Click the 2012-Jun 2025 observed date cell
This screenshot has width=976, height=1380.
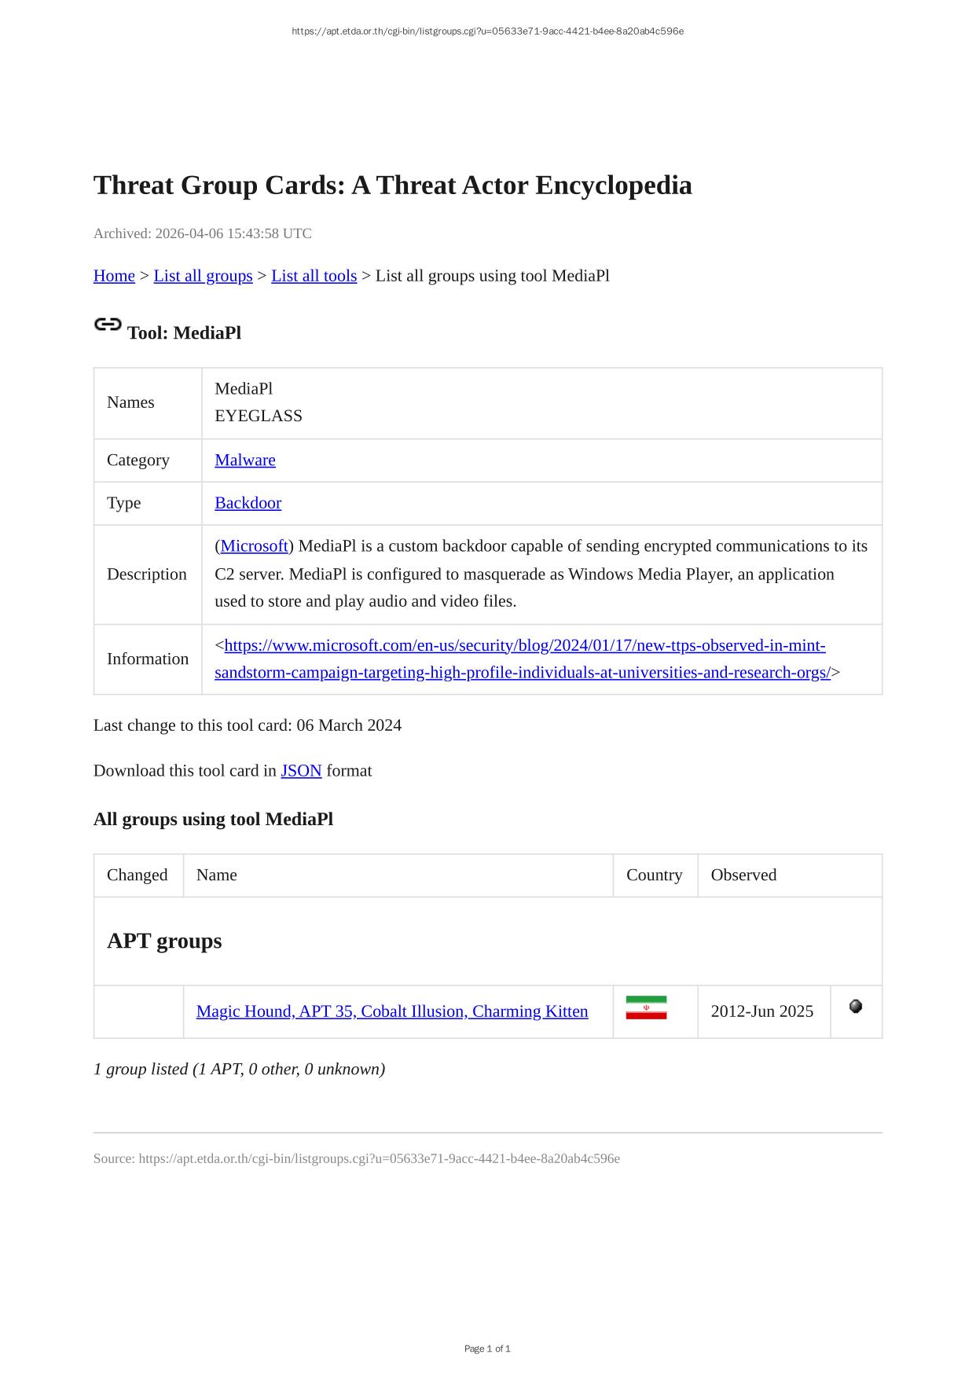coord(761,1011)
